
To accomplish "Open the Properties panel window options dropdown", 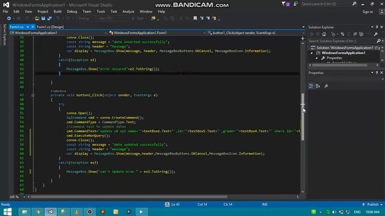I will (372, 73).
